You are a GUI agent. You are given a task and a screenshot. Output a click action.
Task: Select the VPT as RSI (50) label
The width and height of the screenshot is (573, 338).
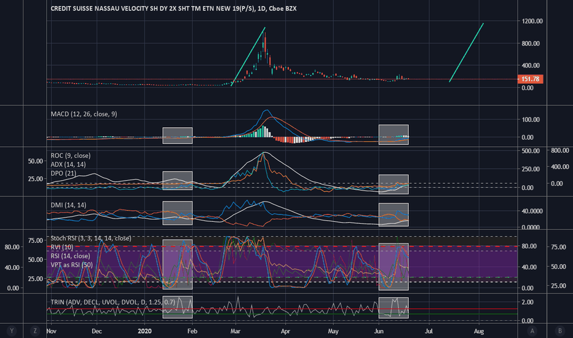[71, 264]
